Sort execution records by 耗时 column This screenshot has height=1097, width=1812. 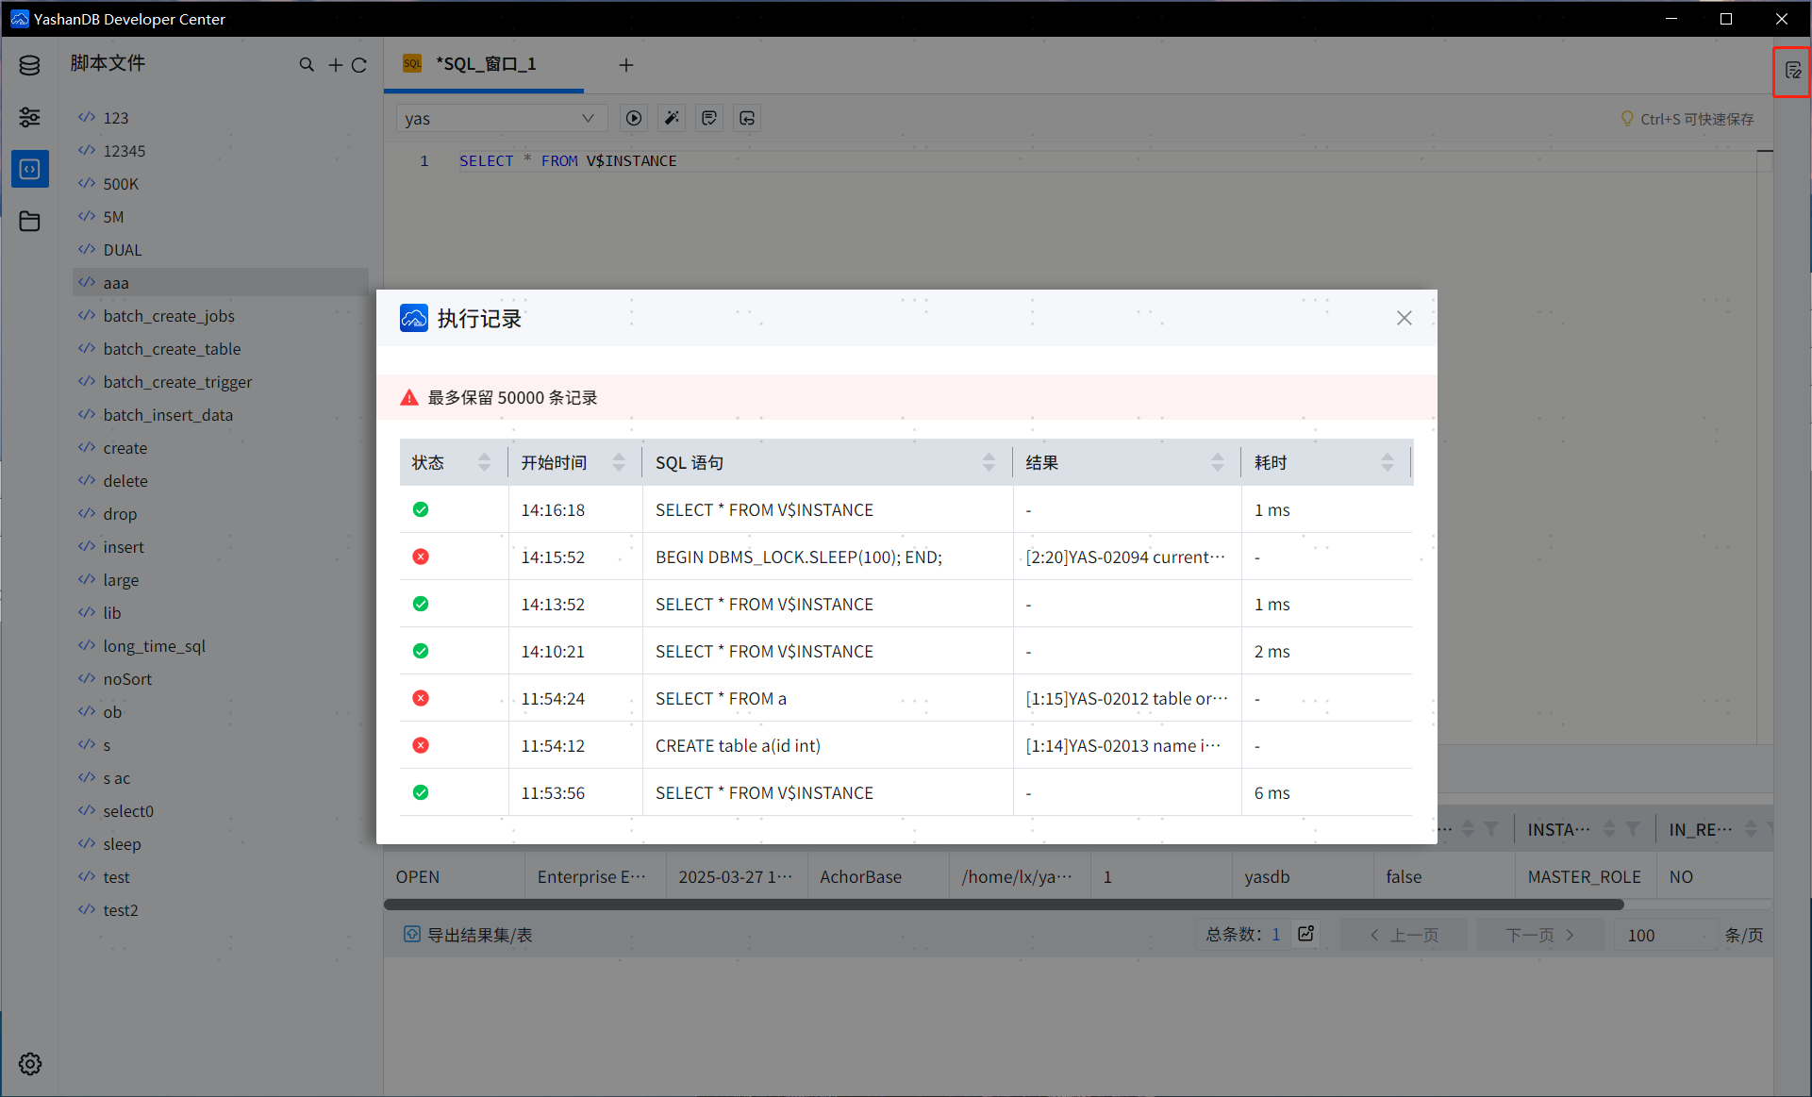point(1387,462)
